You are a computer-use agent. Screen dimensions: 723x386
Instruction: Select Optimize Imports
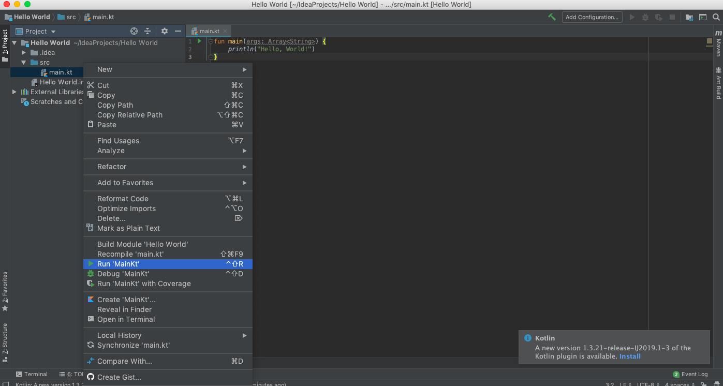click(x=168, y=209)
